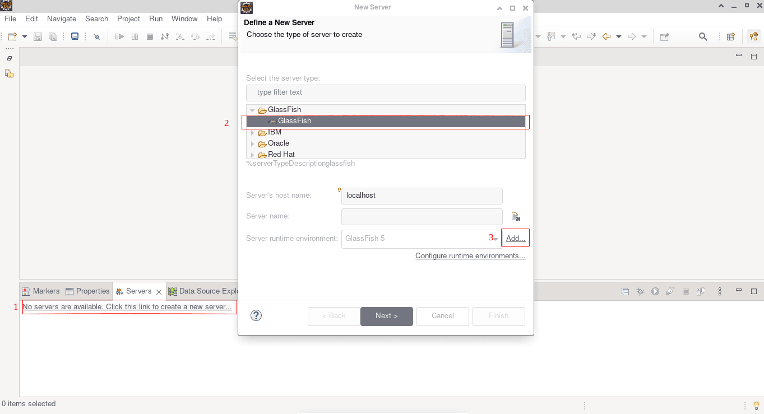Switch to the Markers tab
764x414 pixels.
click(x=40, y=291)
